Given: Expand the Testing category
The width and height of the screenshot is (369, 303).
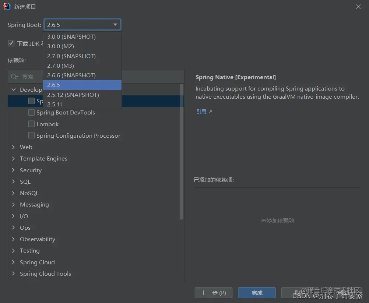Looking at the screenshot, I should tap(13, 251).
